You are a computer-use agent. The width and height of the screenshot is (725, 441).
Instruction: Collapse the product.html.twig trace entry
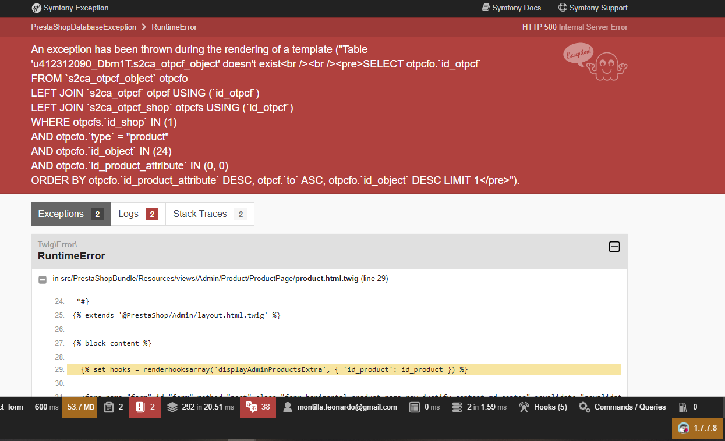coord(43,279)
